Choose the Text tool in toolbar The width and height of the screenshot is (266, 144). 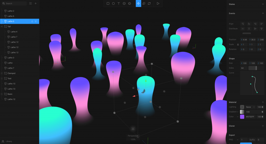point(119,4)
